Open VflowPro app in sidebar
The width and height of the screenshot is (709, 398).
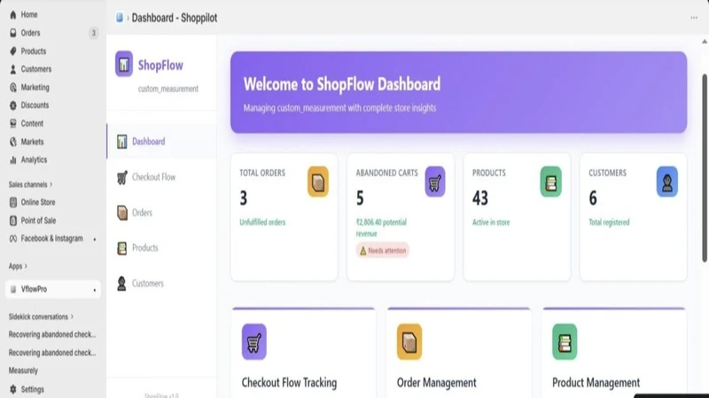point(53,289)
